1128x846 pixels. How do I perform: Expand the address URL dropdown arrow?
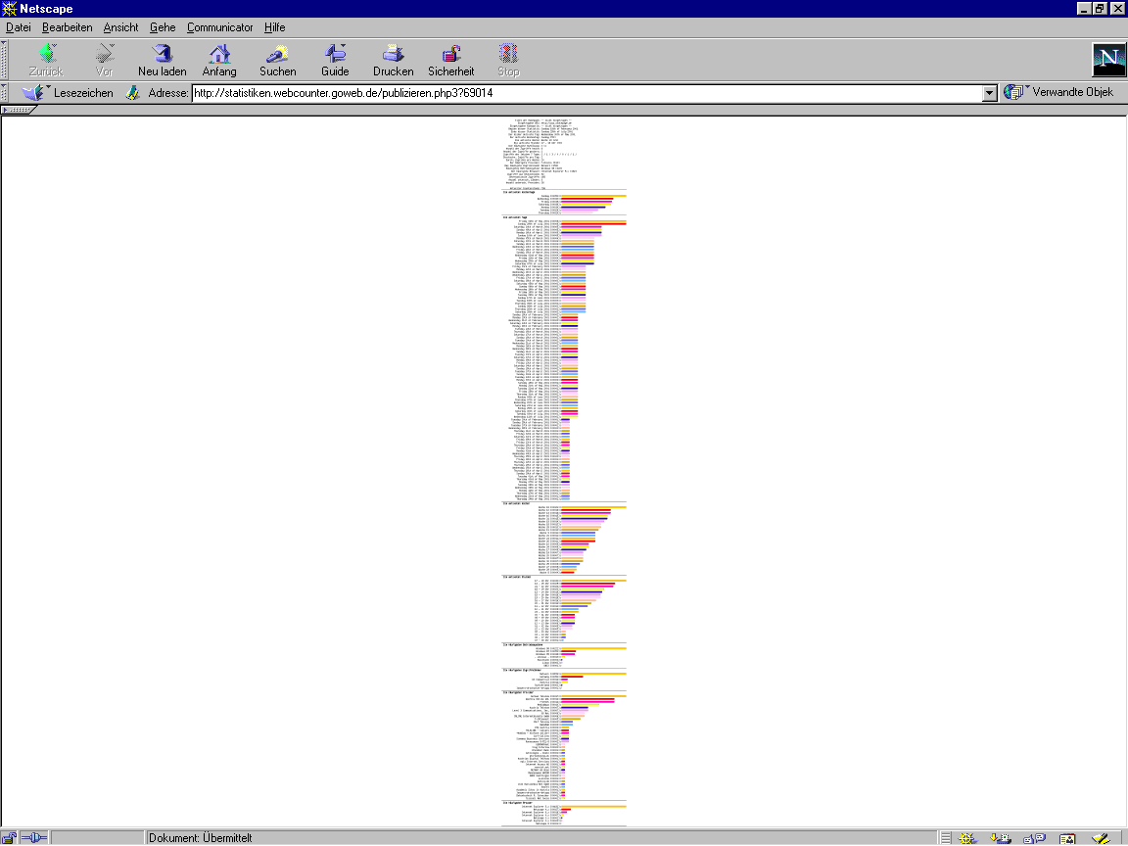click(989, 93)
